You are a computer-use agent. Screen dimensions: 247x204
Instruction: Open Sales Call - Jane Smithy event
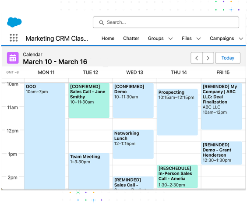click(x=89, y=100)
